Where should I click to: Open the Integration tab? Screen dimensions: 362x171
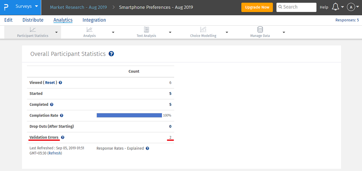point(94,20)
